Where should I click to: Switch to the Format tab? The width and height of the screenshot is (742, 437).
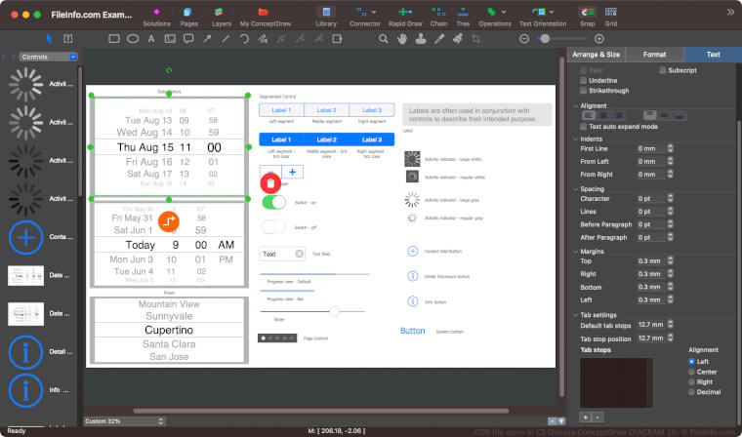point(654,56)
